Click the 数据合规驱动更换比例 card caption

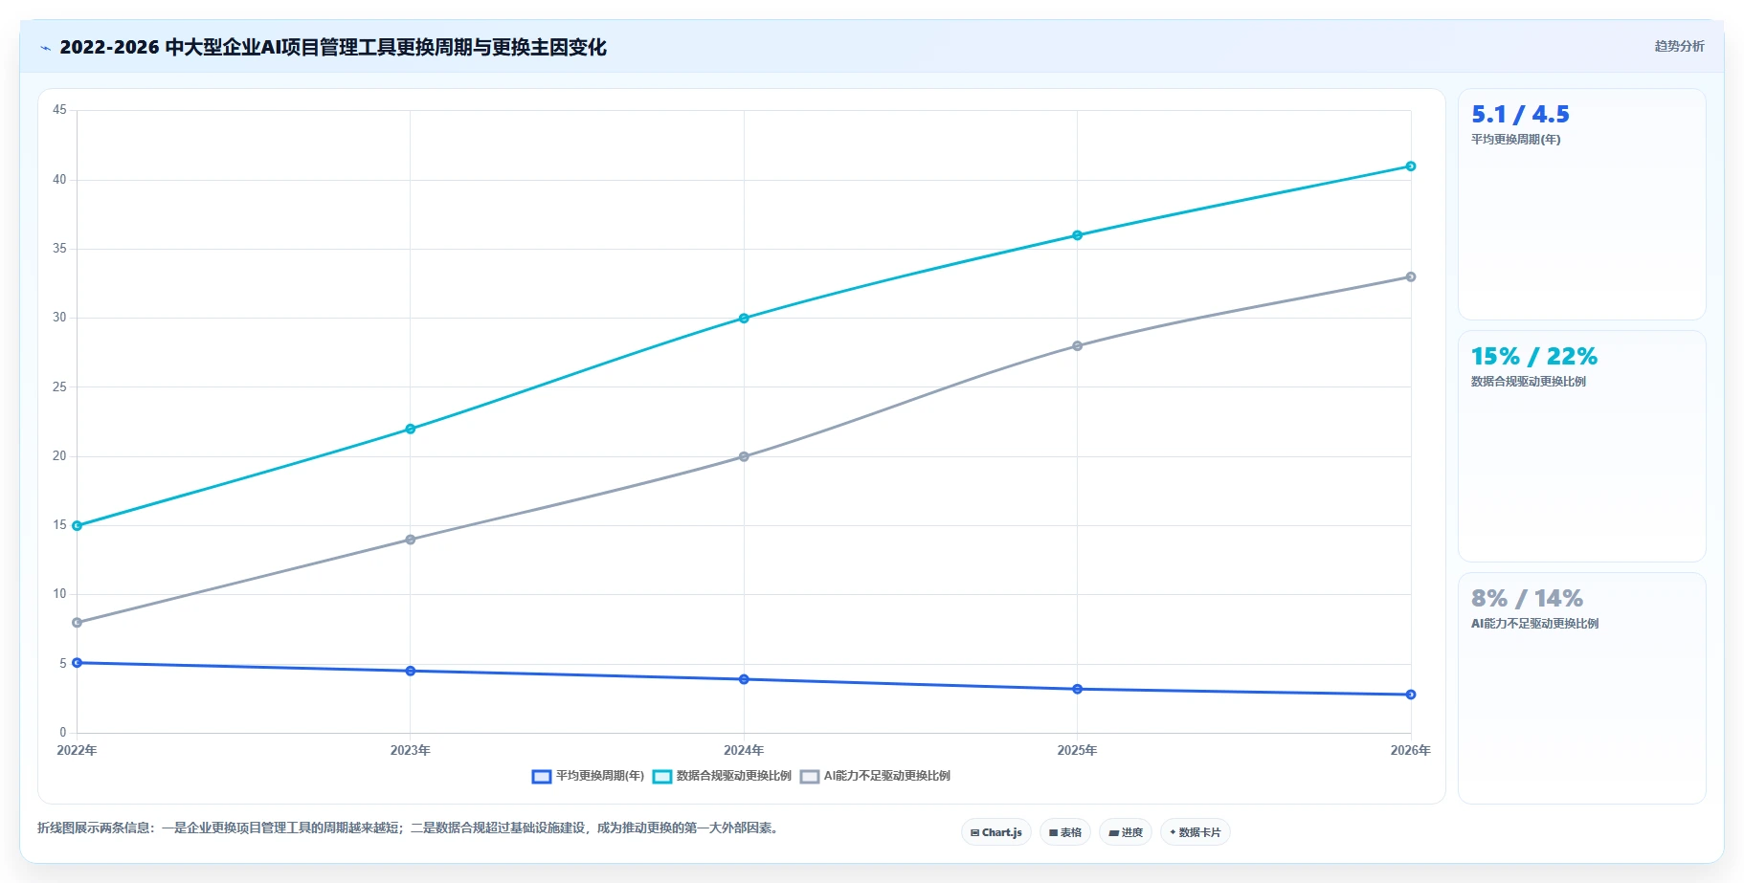coord(1529,382)
